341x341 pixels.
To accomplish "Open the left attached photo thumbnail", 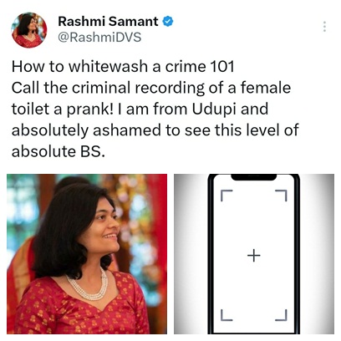I will pyautogui.click(x=87, y=254).
